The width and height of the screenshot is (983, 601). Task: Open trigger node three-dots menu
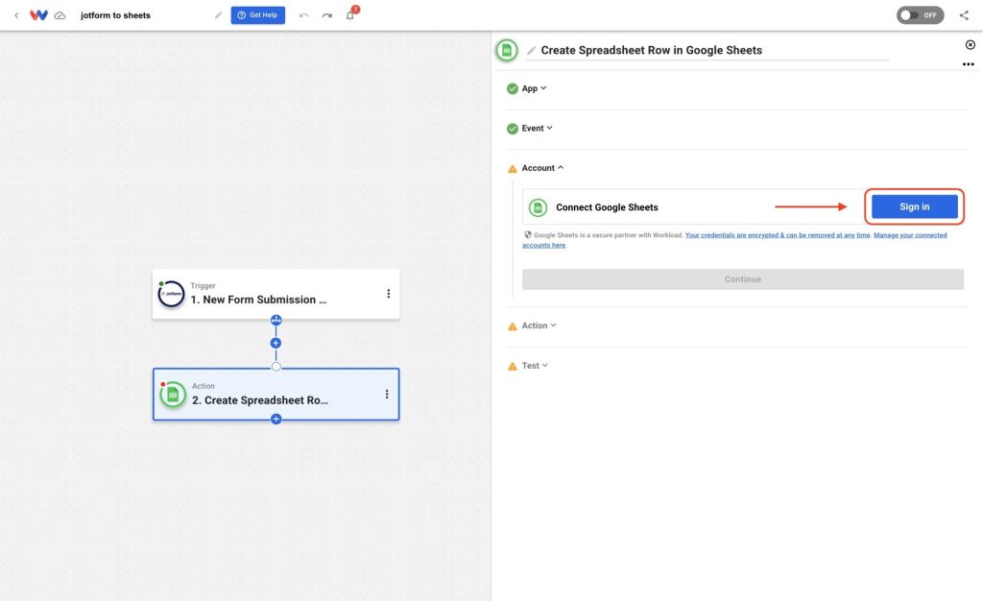pyautogui.click(x=388, y=293)
